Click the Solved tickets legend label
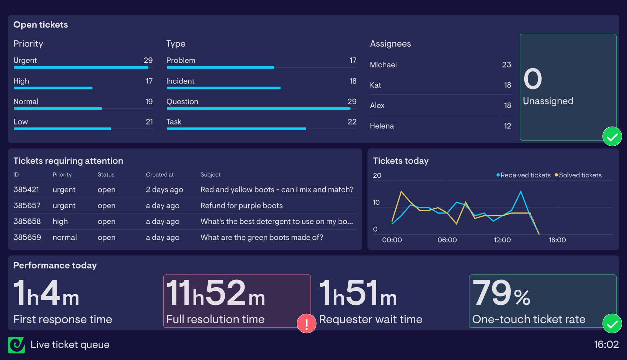The width and height of the screenshot is (627, 360). (580, 175)
